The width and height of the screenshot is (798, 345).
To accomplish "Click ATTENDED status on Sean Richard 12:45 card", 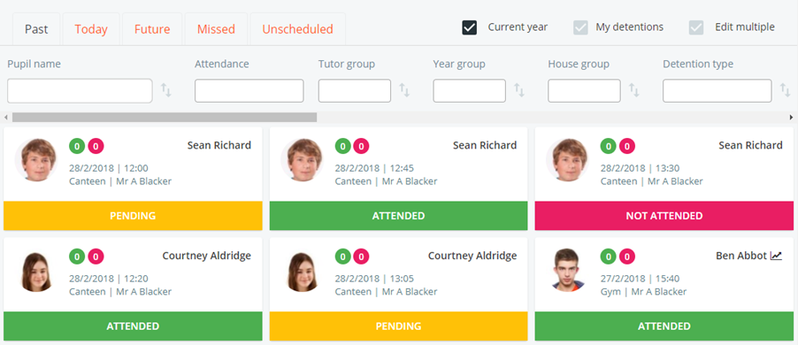I will [398, 216].
